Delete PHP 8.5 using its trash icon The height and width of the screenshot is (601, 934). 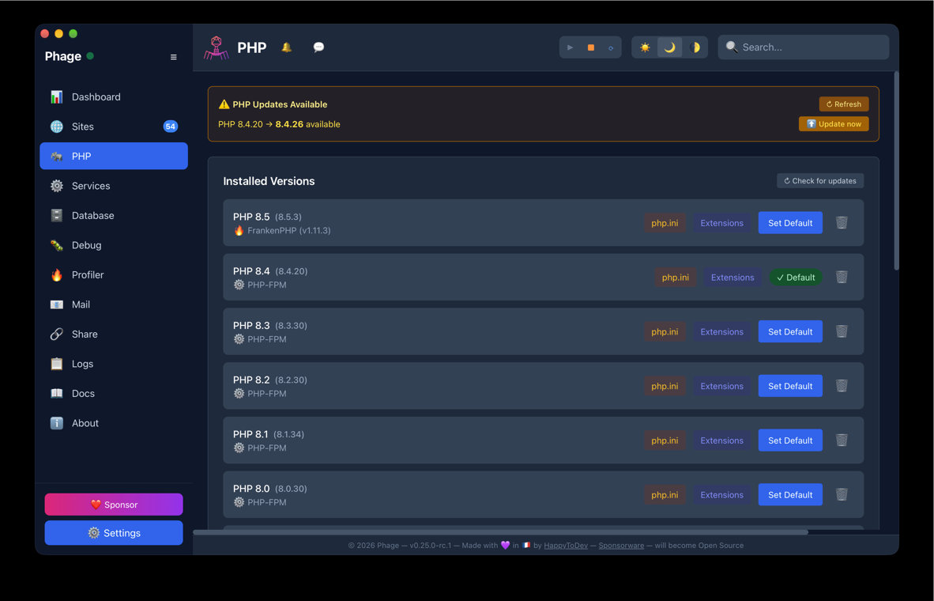[841, 222]
